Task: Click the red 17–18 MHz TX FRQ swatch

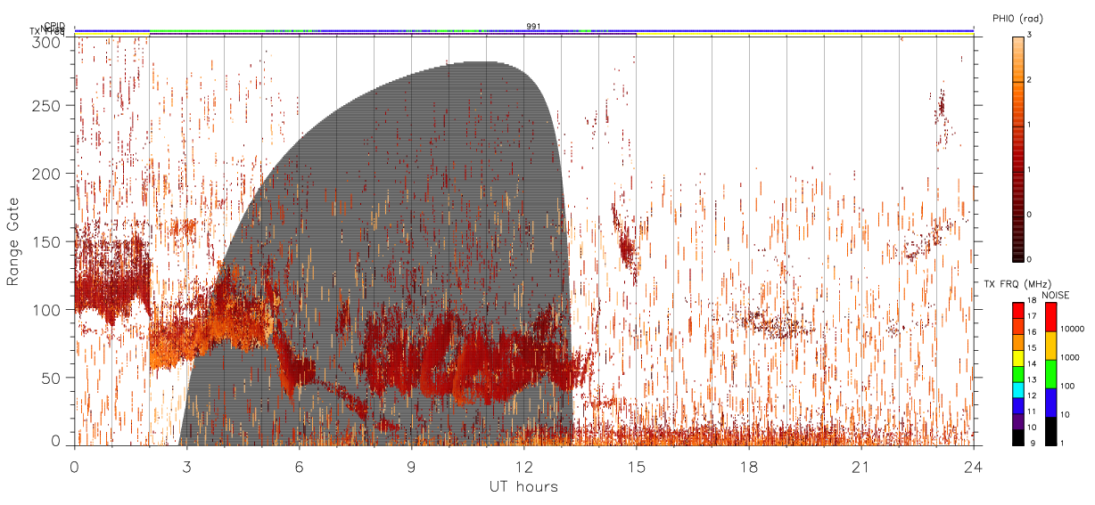Action: tap(1017, 310)
